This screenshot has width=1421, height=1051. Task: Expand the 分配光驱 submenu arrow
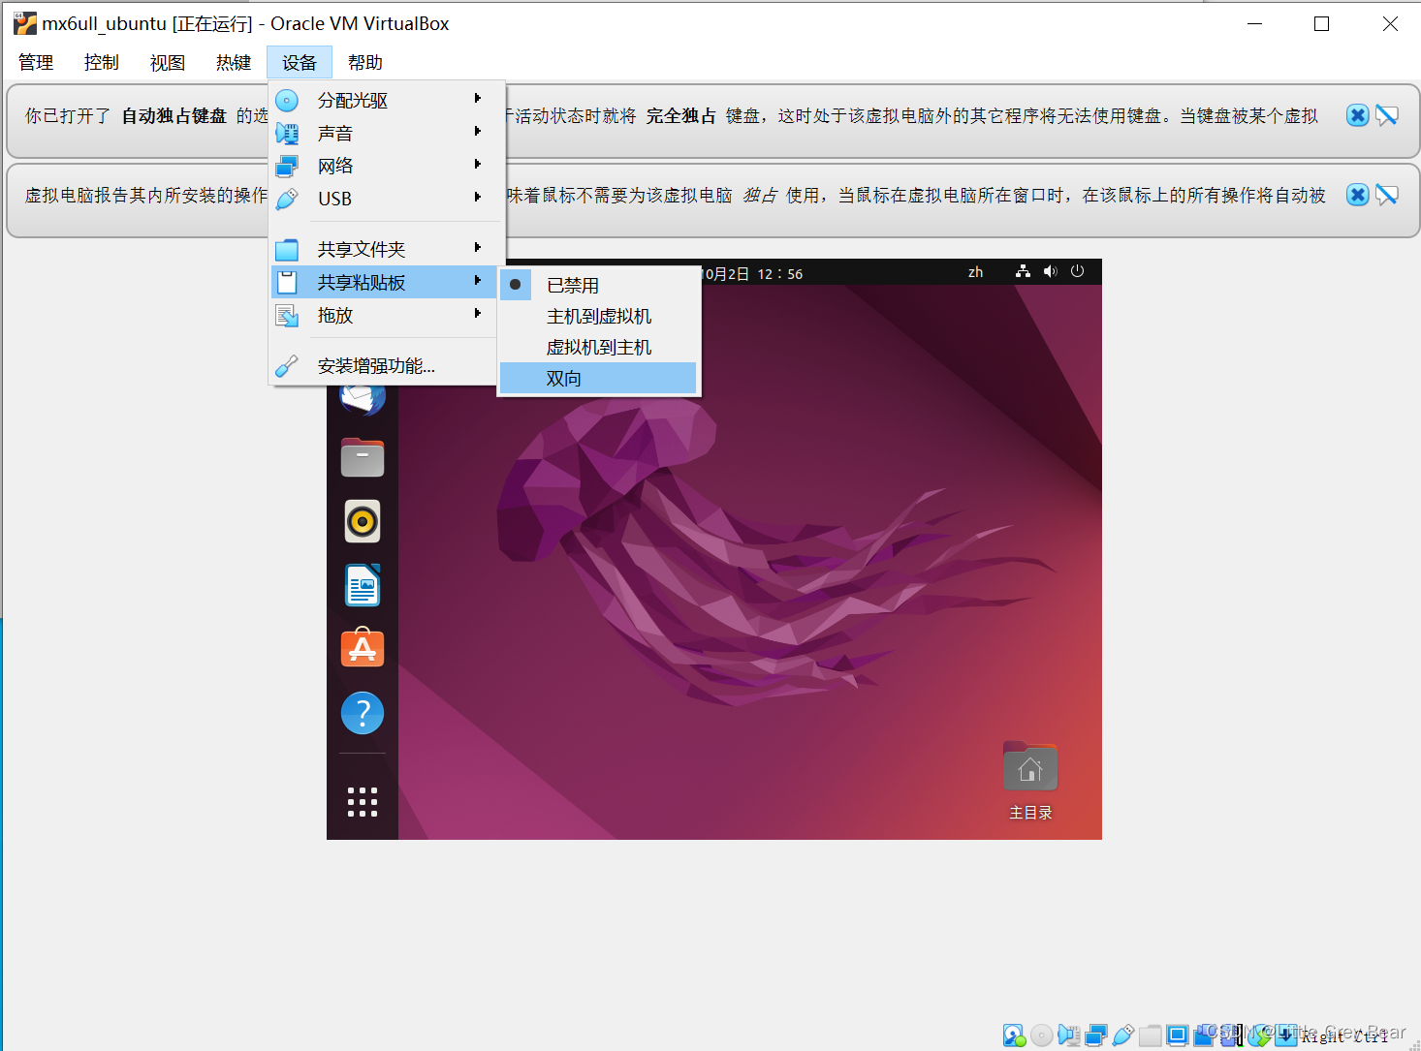pyautogui.click(x=478, y=98)
